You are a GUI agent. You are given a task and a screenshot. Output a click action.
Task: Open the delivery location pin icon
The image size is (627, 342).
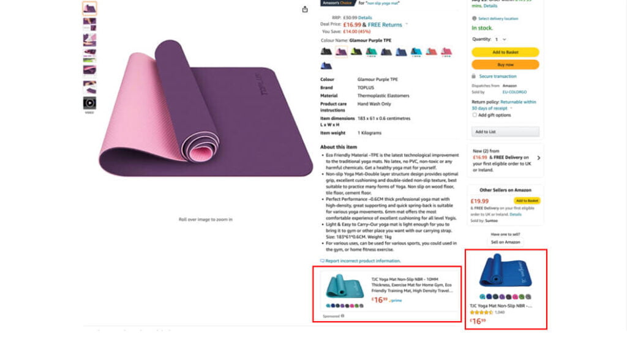point(475,18)
